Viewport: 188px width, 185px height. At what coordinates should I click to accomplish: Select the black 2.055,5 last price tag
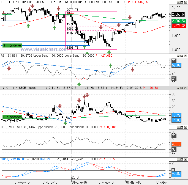(178, 14)
